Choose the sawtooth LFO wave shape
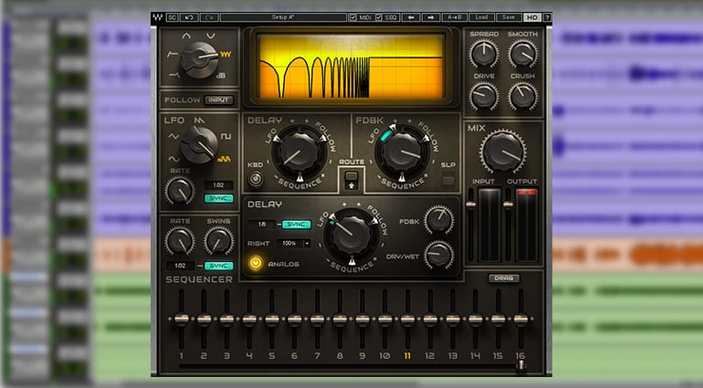Image resolution: width=703 pixels, height=388 pixels. click(199, 121)
